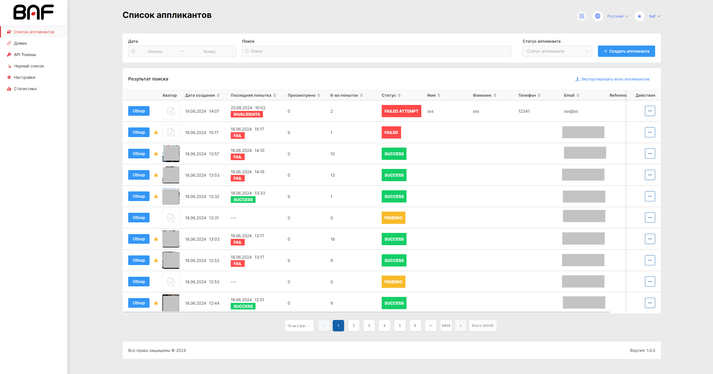Sort by Статус column arrows
713x374 pixels.
399,95
